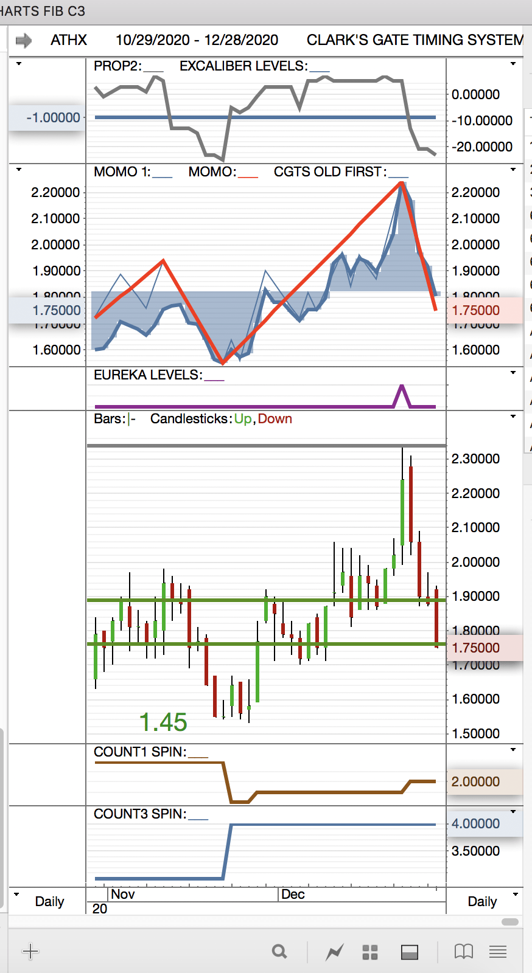This screenshot has height=973, width=532.
Task: Click the purple EUREKA LEVELS line swatch
Action: point(214,380)
